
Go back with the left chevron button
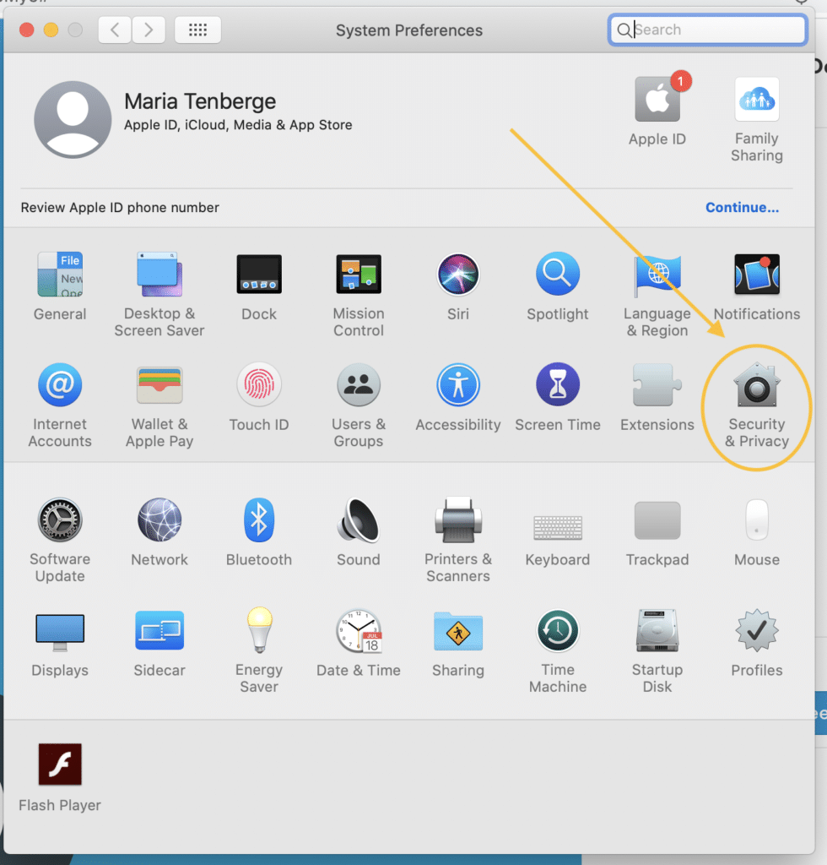tap(115, 30)
